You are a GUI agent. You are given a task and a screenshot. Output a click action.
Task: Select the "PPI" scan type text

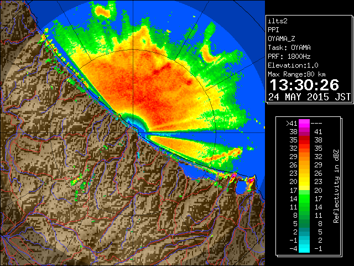(x=273, y=30)
